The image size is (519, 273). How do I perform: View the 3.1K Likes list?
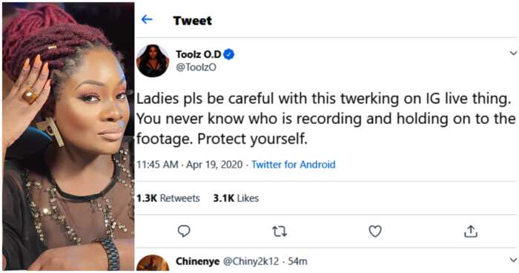pos(236,198)
